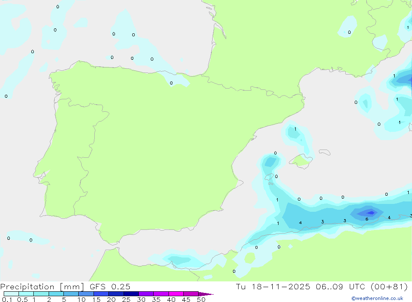Click the 15–20 mm legend swatch
This screenshot has height=302, width=412.
click(101, 294)
